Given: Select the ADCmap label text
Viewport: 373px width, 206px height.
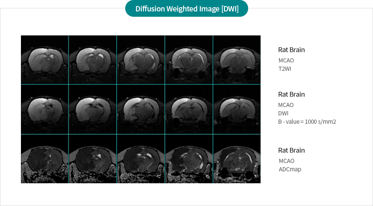Looking at the screenshot, I should point(290,169).
